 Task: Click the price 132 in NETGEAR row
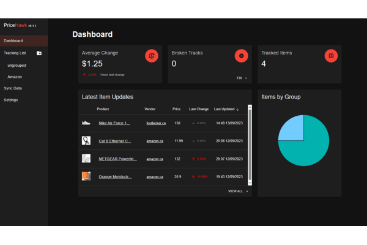coord(177,159)
